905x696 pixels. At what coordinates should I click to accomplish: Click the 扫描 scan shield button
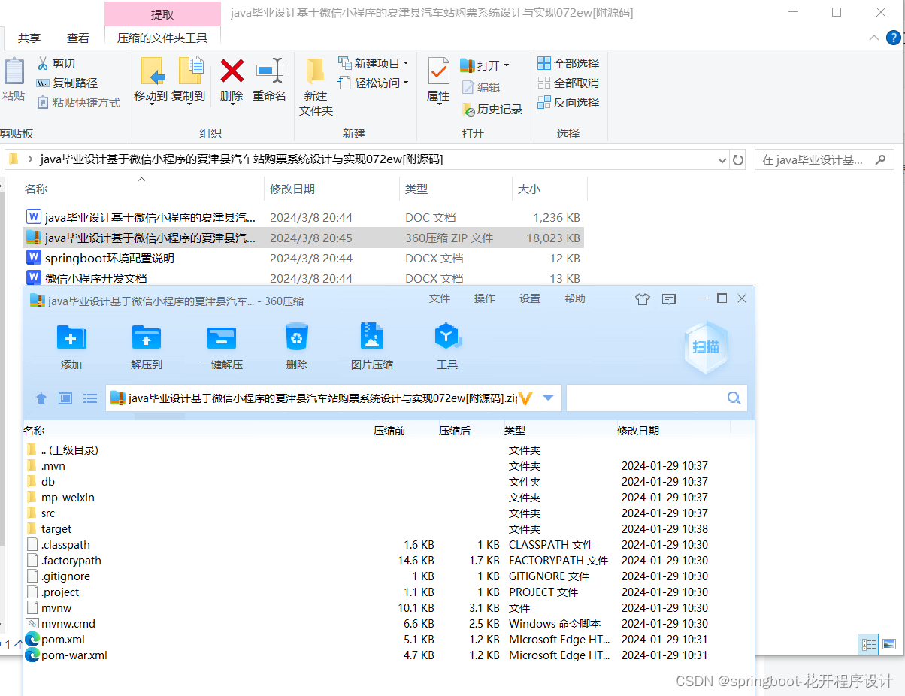706,346
